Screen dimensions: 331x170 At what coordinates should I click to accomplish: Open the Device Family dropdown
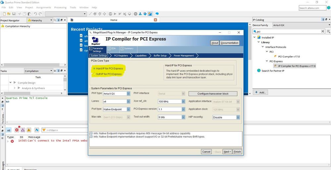pyautogui.click(x=302, y=25)
